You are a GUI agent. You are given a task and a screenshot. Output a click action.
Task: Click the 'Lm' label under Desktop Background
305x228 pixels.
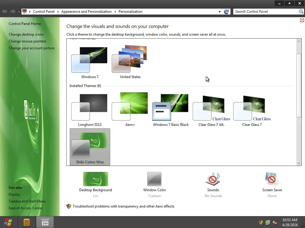click(x=95, y=196)
